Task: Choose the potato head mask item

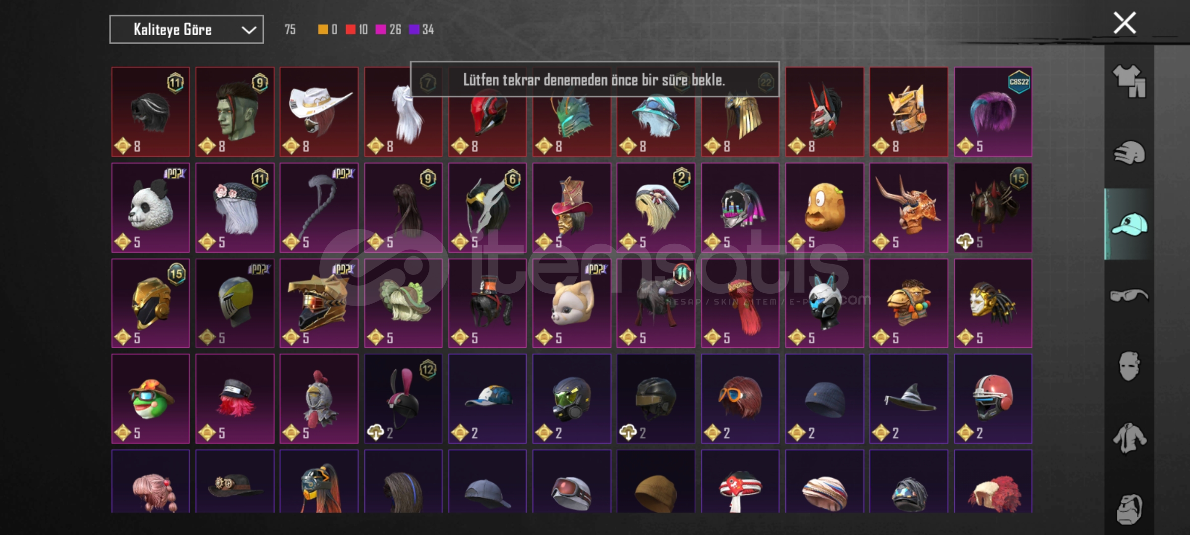Action: coord(825,208)
